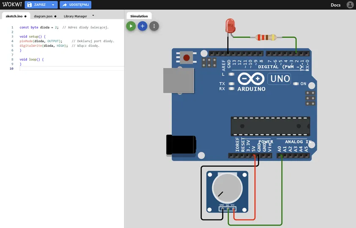356x228 pixels.
Task: Open the user account avatar
Action: click(350, 5)
